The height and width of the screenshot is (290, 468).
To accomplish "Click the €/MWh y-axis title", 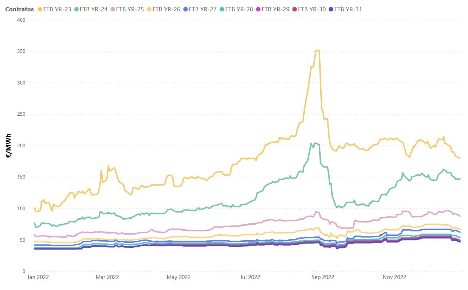I will pyautogui.click(x=9, y=145).
